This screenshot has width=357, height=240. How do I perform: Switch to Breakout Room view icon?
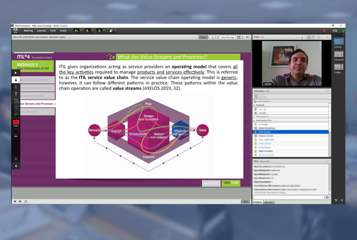point(260,97)
